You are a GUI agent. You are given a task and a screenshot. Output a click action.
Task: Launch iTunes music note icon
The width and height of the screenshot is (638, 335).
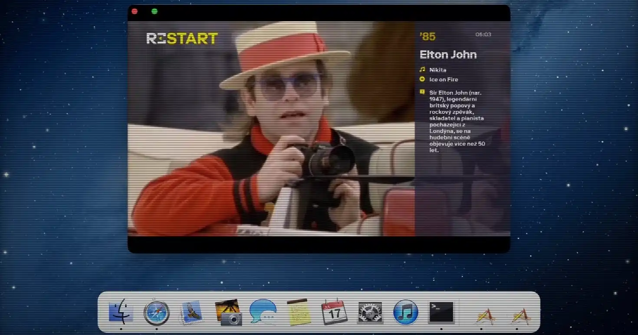click(406, 312)
